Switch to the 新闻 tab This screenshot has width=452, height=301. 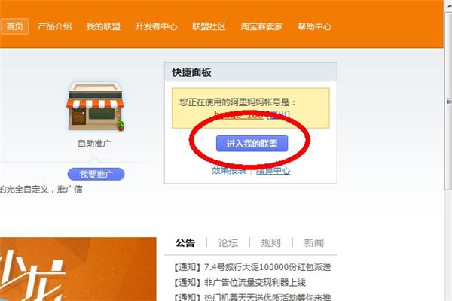313,242
